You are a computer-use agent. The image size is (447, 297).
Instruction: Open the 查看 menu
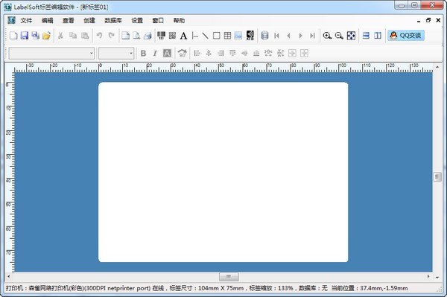coord(69,21)
